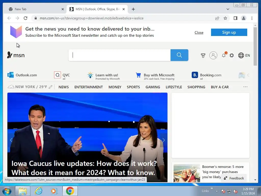Open Iowa Caucus live updates headline
This screenshot has width=261, height=196.
[84, 168]
